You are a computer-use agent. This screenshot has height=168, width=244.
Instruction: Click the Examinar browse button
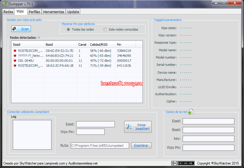141,145
